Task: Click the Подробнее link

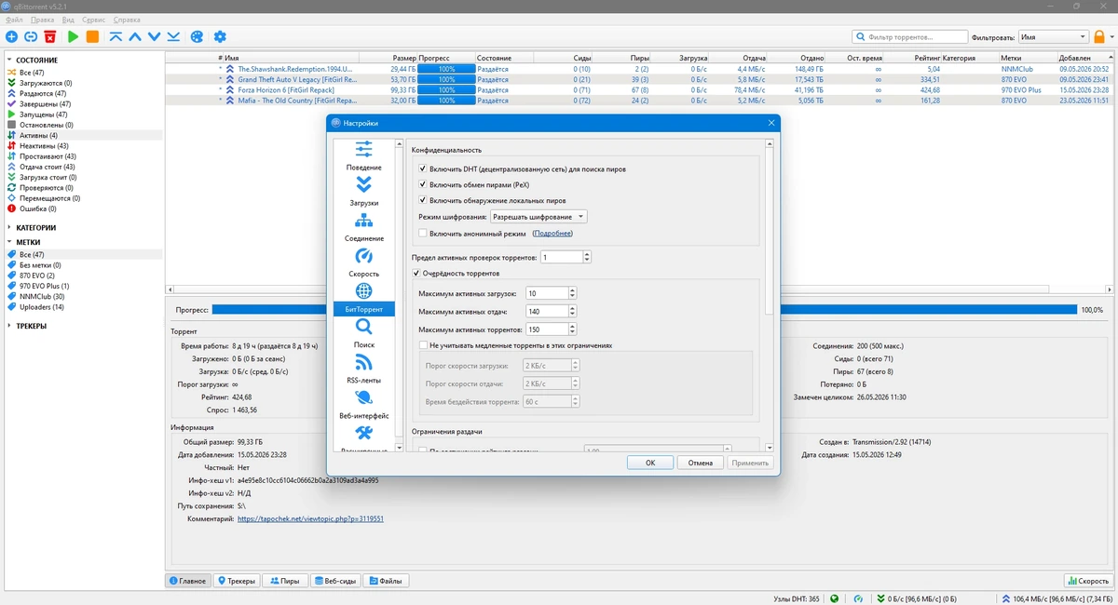Action: point(552,234)
